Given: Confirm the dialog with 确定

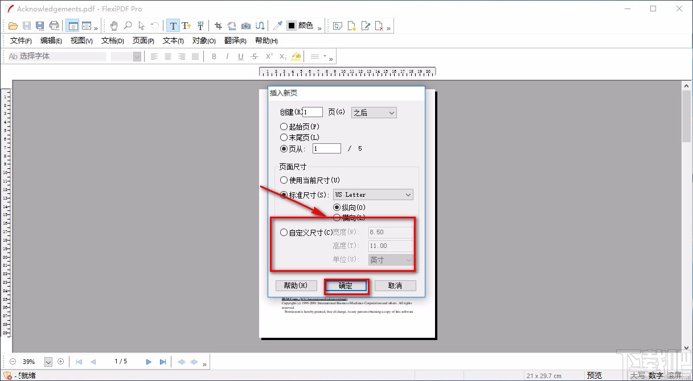Looking at the screenshot, I should pyautogui.click(x=346, y=285).
